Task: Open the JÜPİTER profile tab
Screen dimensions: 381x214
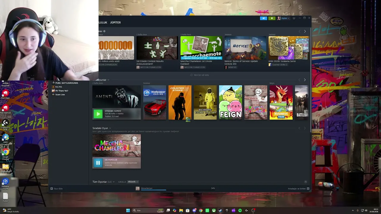Action: pyautogui.click(x=115, y=23)
